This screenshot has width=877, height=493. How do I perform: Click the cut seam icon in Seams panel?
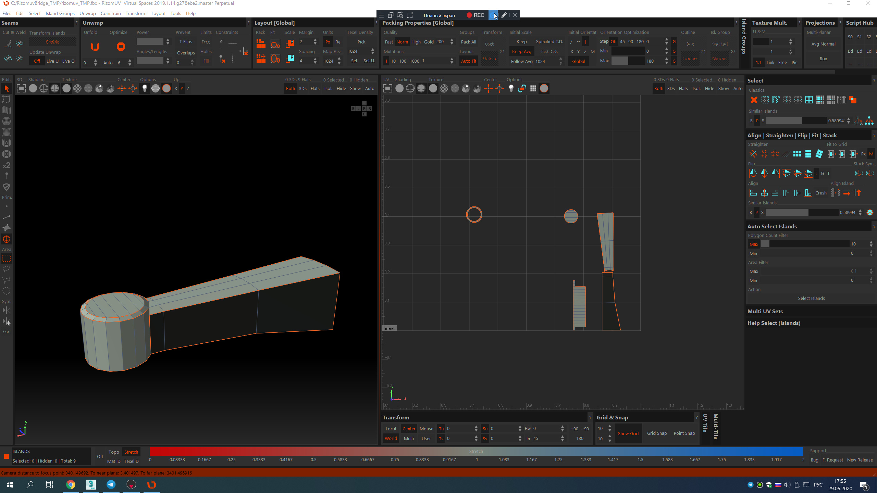[8, 43]
